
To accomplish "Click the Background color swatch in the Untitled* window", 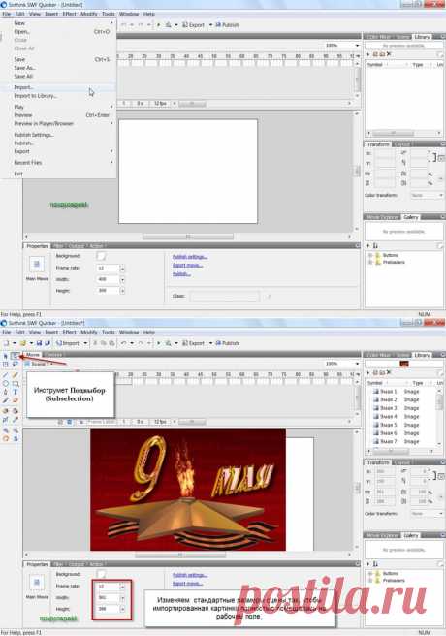I will 102,574.
